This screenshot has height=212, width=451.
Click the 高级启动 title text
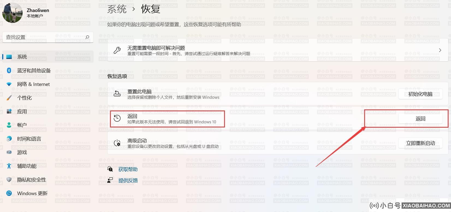(137, 141)
